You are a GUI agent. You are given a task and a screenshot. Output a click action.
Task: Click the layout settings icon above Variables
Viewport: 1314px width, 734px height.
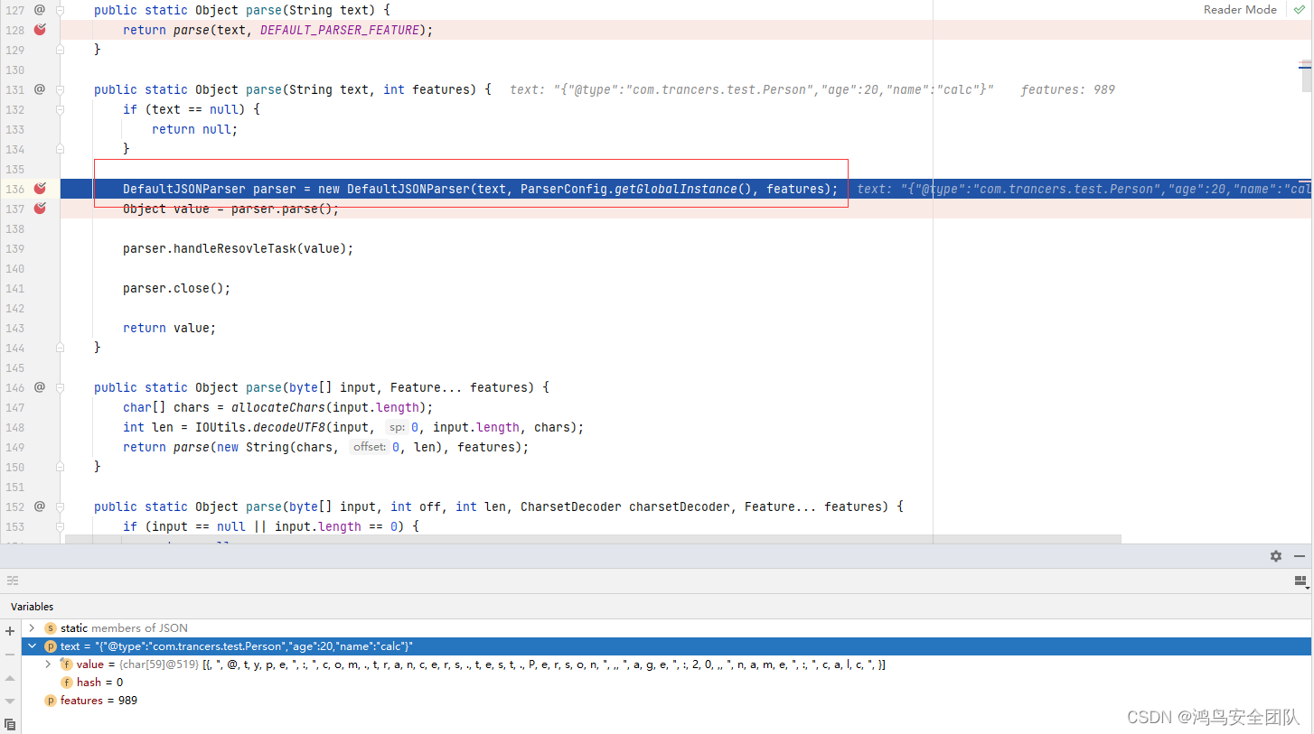[x=14, y=581]
